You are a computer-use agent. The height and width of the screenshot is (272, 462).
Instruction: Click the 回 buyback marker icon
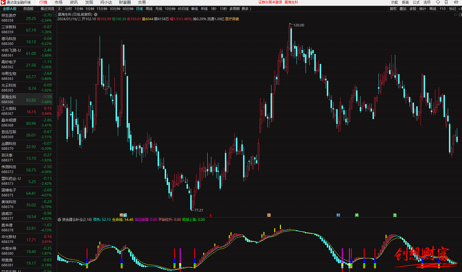pos(269,215)
